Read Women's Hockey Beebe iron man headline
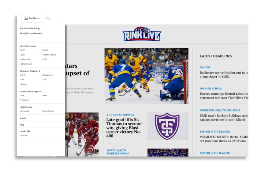The height and width of the screenshot is (171, 257). click(x=224, y=139)
